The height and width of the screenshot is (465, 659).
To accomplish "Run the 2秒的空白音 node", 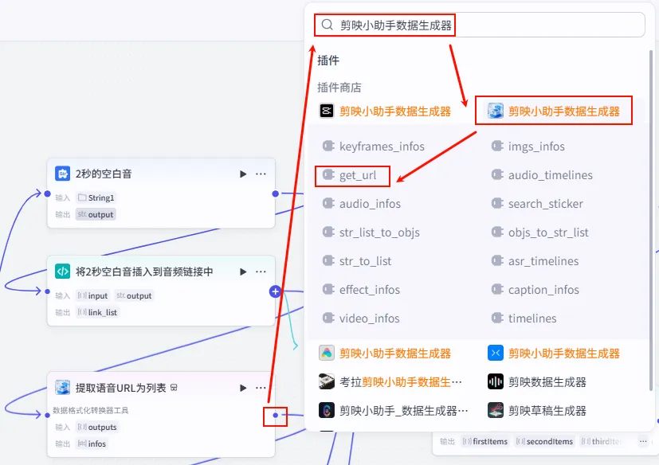I will click(x=243, y=174).
